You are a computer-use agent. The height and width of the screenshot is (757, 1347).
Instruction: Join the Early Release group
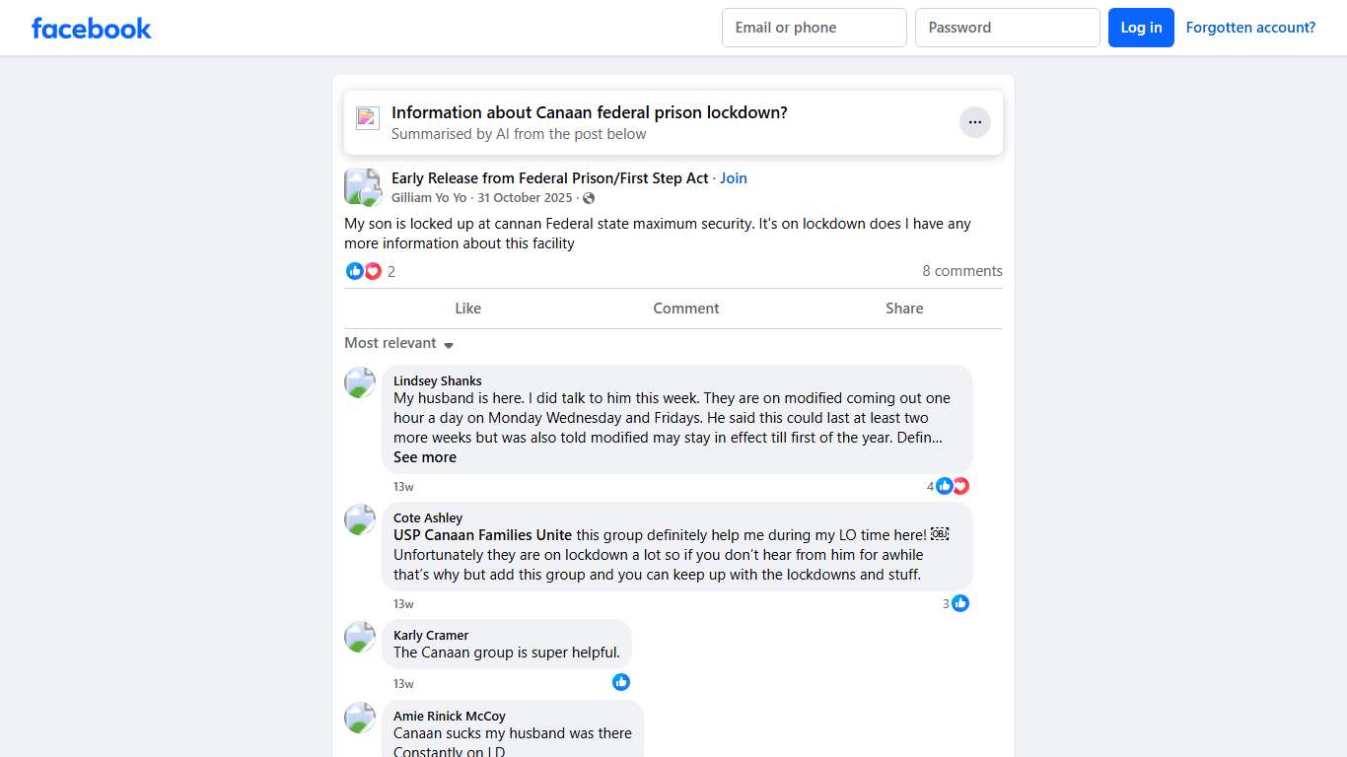pyautogui.click(x=734, y=178)
